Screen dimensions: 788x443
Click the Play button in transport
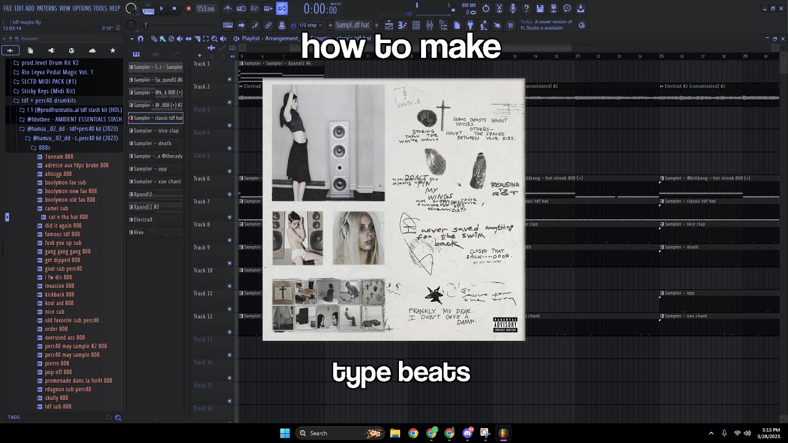coord(161,9)
